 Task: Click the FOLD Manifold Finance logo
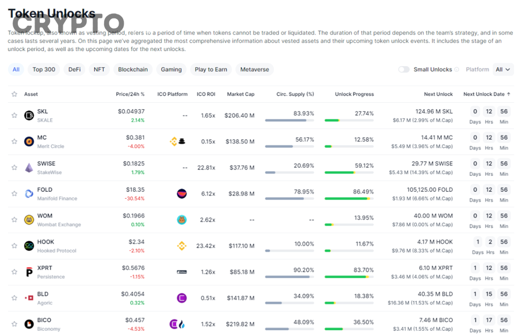click(29, 194)
